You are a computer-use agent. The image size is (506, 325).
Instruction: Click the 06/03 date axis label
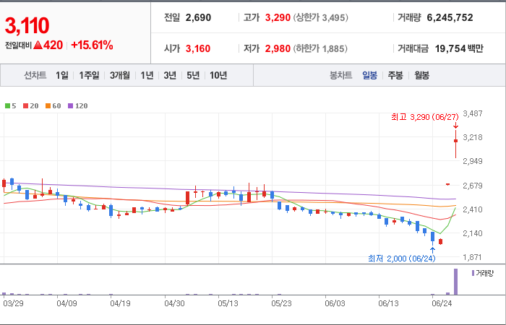pyautogui.click(x=335, y=304)
